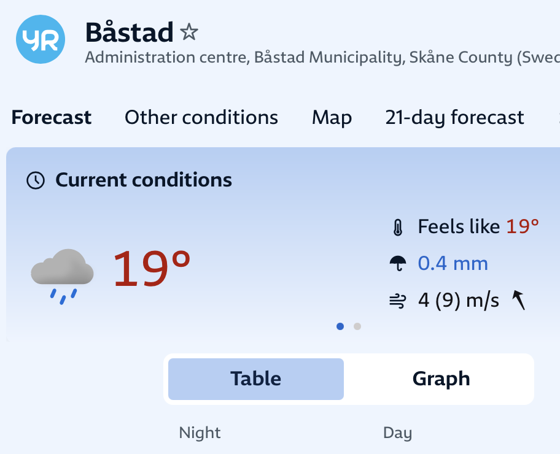Screen dimensions: 560x454
Task: Click the thermometer feels-like icon
Action: coord(398,228)
